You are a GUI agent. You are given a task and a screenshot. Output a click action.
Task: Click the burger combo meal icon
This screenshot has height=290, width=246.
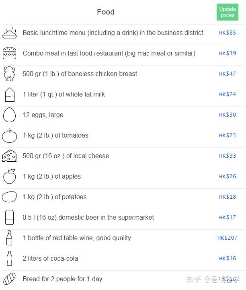pyautogui.click(x=10, y=53)
